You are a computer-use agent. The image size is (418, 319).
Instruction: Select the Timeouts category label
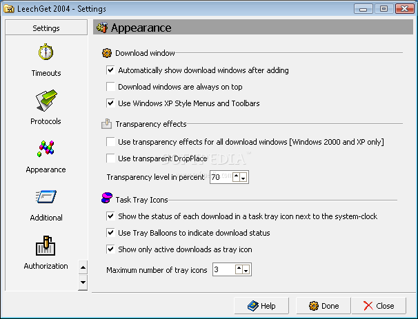(46, 73)
